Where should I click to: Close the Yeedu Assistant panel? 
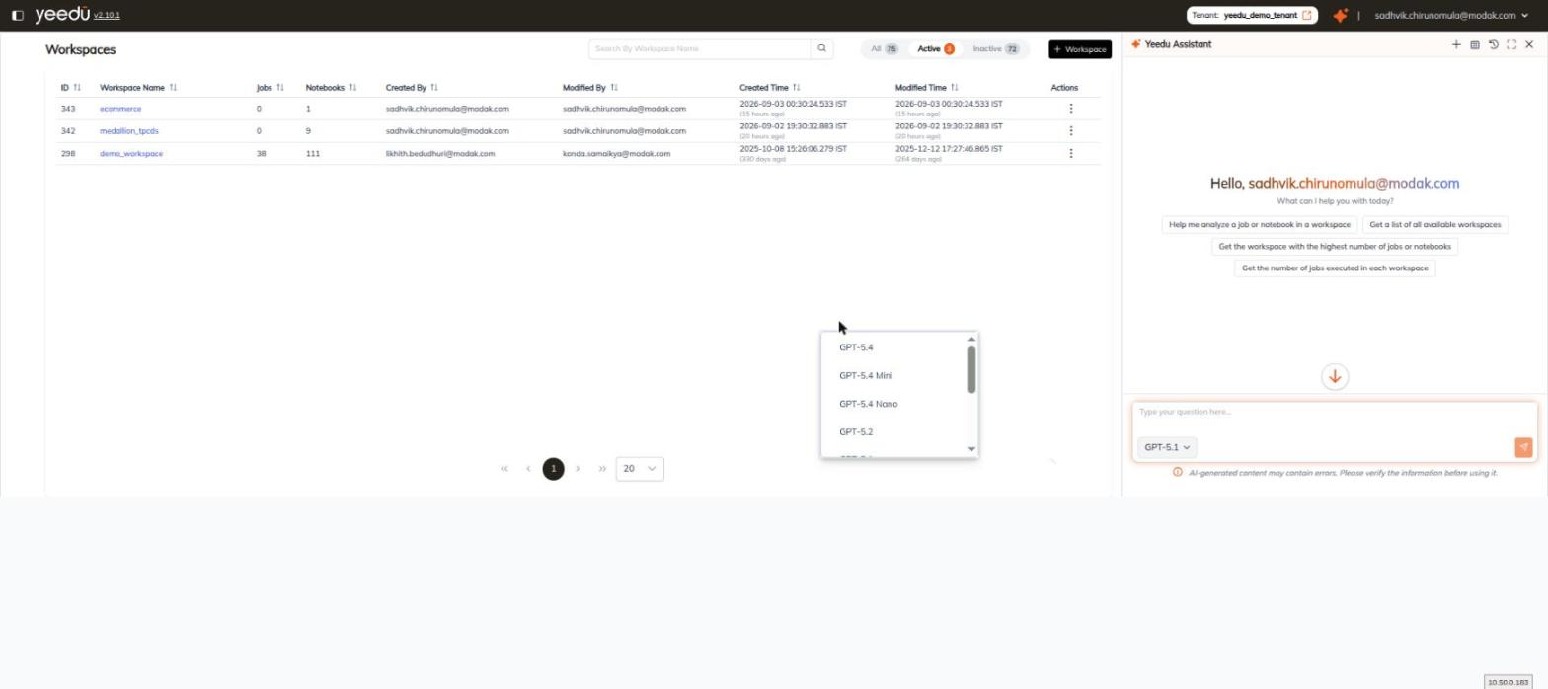1529,44
